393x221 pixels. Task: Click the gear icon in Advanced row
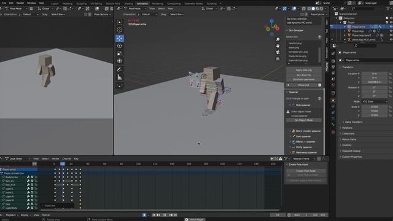[x=319, y=85]
